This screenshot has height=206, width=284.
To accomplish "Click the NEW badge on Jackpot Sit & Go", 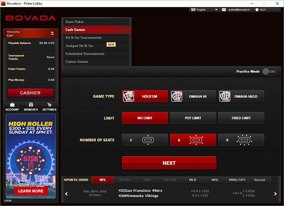I will [111, 45].
